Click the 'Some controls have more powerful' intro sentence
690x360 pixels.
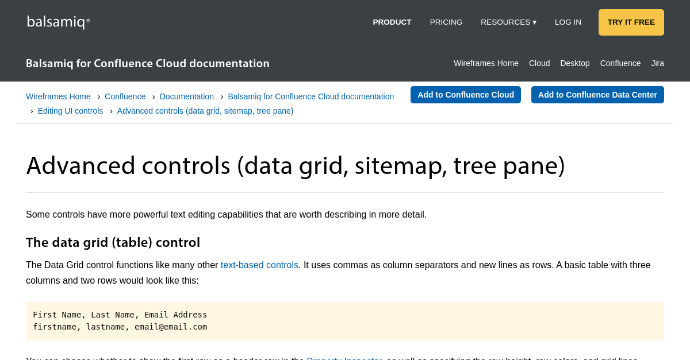click(226, 214)
